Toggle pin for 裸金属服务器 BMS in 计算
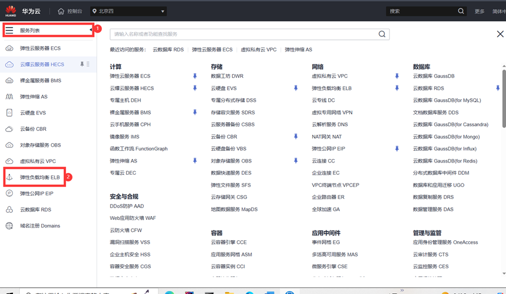The height and width of the screenshot is (294, 506). click(195, 112)
